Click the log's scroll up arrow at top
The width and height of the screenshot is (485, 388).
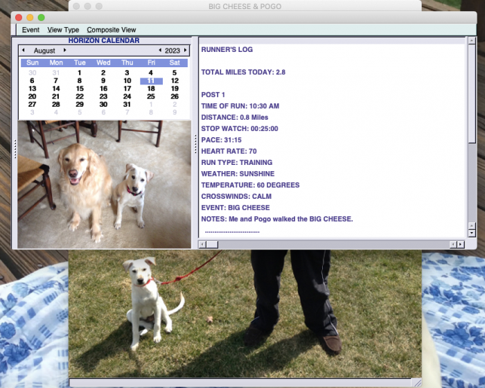pos(472,41)
